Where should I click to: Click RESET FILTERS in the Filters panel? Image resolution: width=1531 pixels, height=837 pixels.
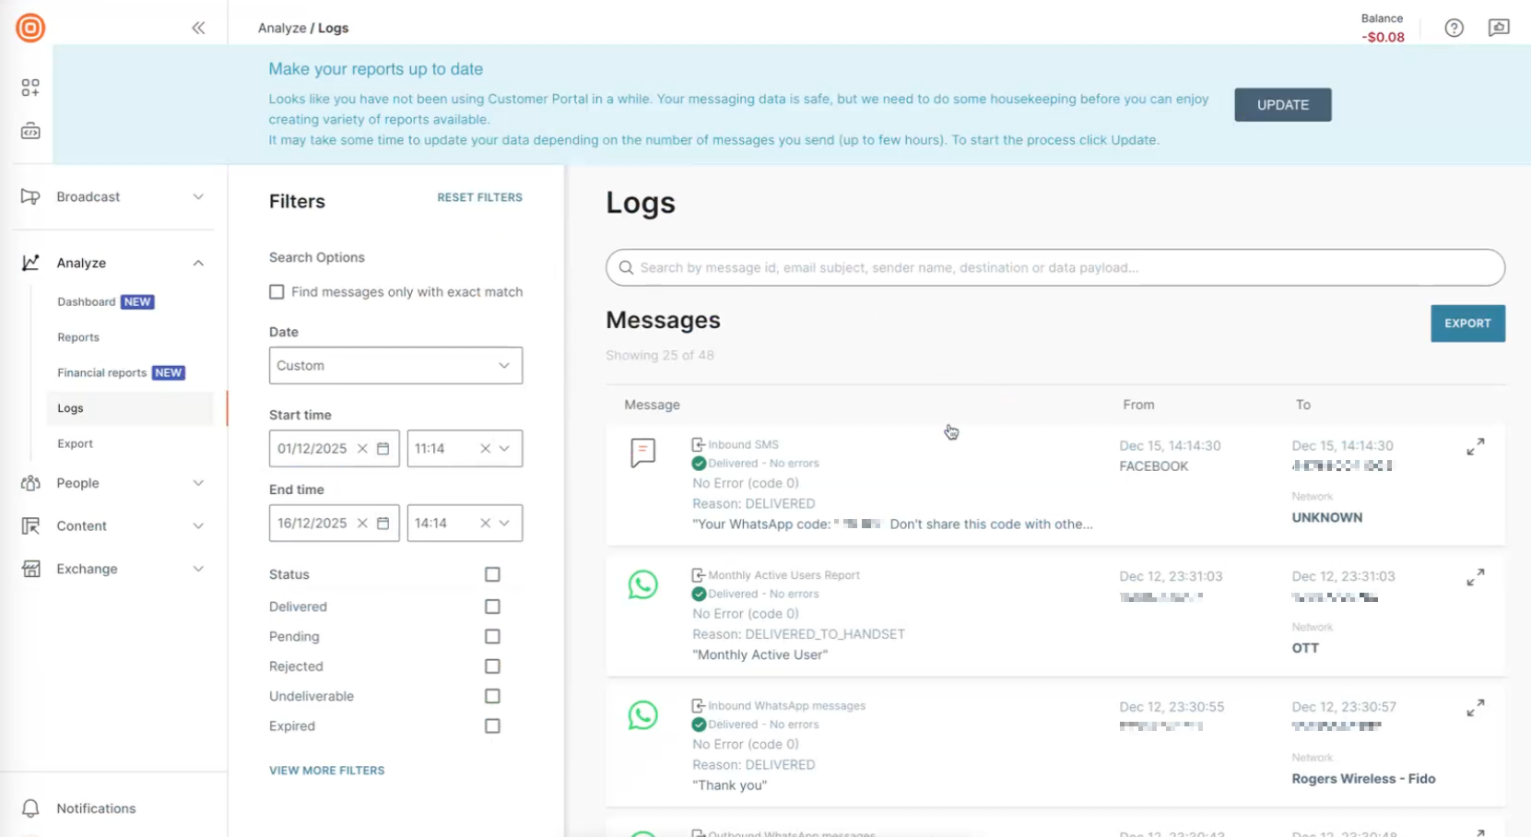pos(479,196)
